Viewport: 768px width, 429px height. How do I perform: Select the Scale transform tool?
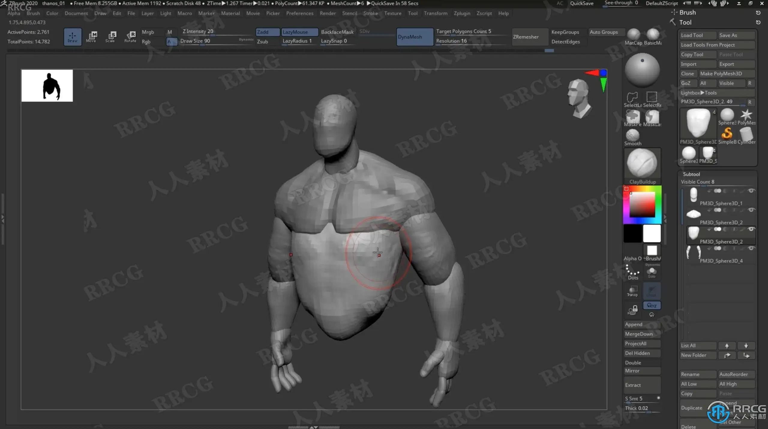click(110, 37)
